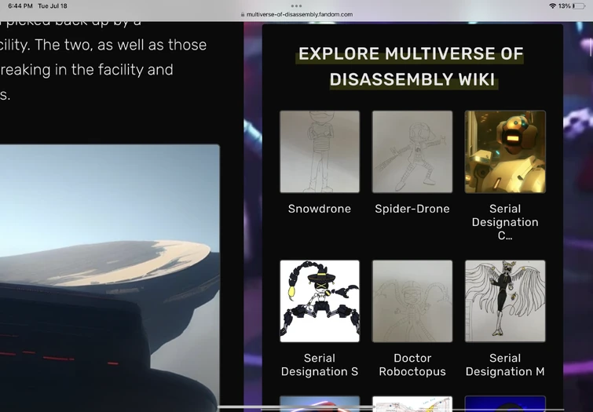
Task: Open the Spider-Drone sketch thumbnail
Action: [412, 151]
